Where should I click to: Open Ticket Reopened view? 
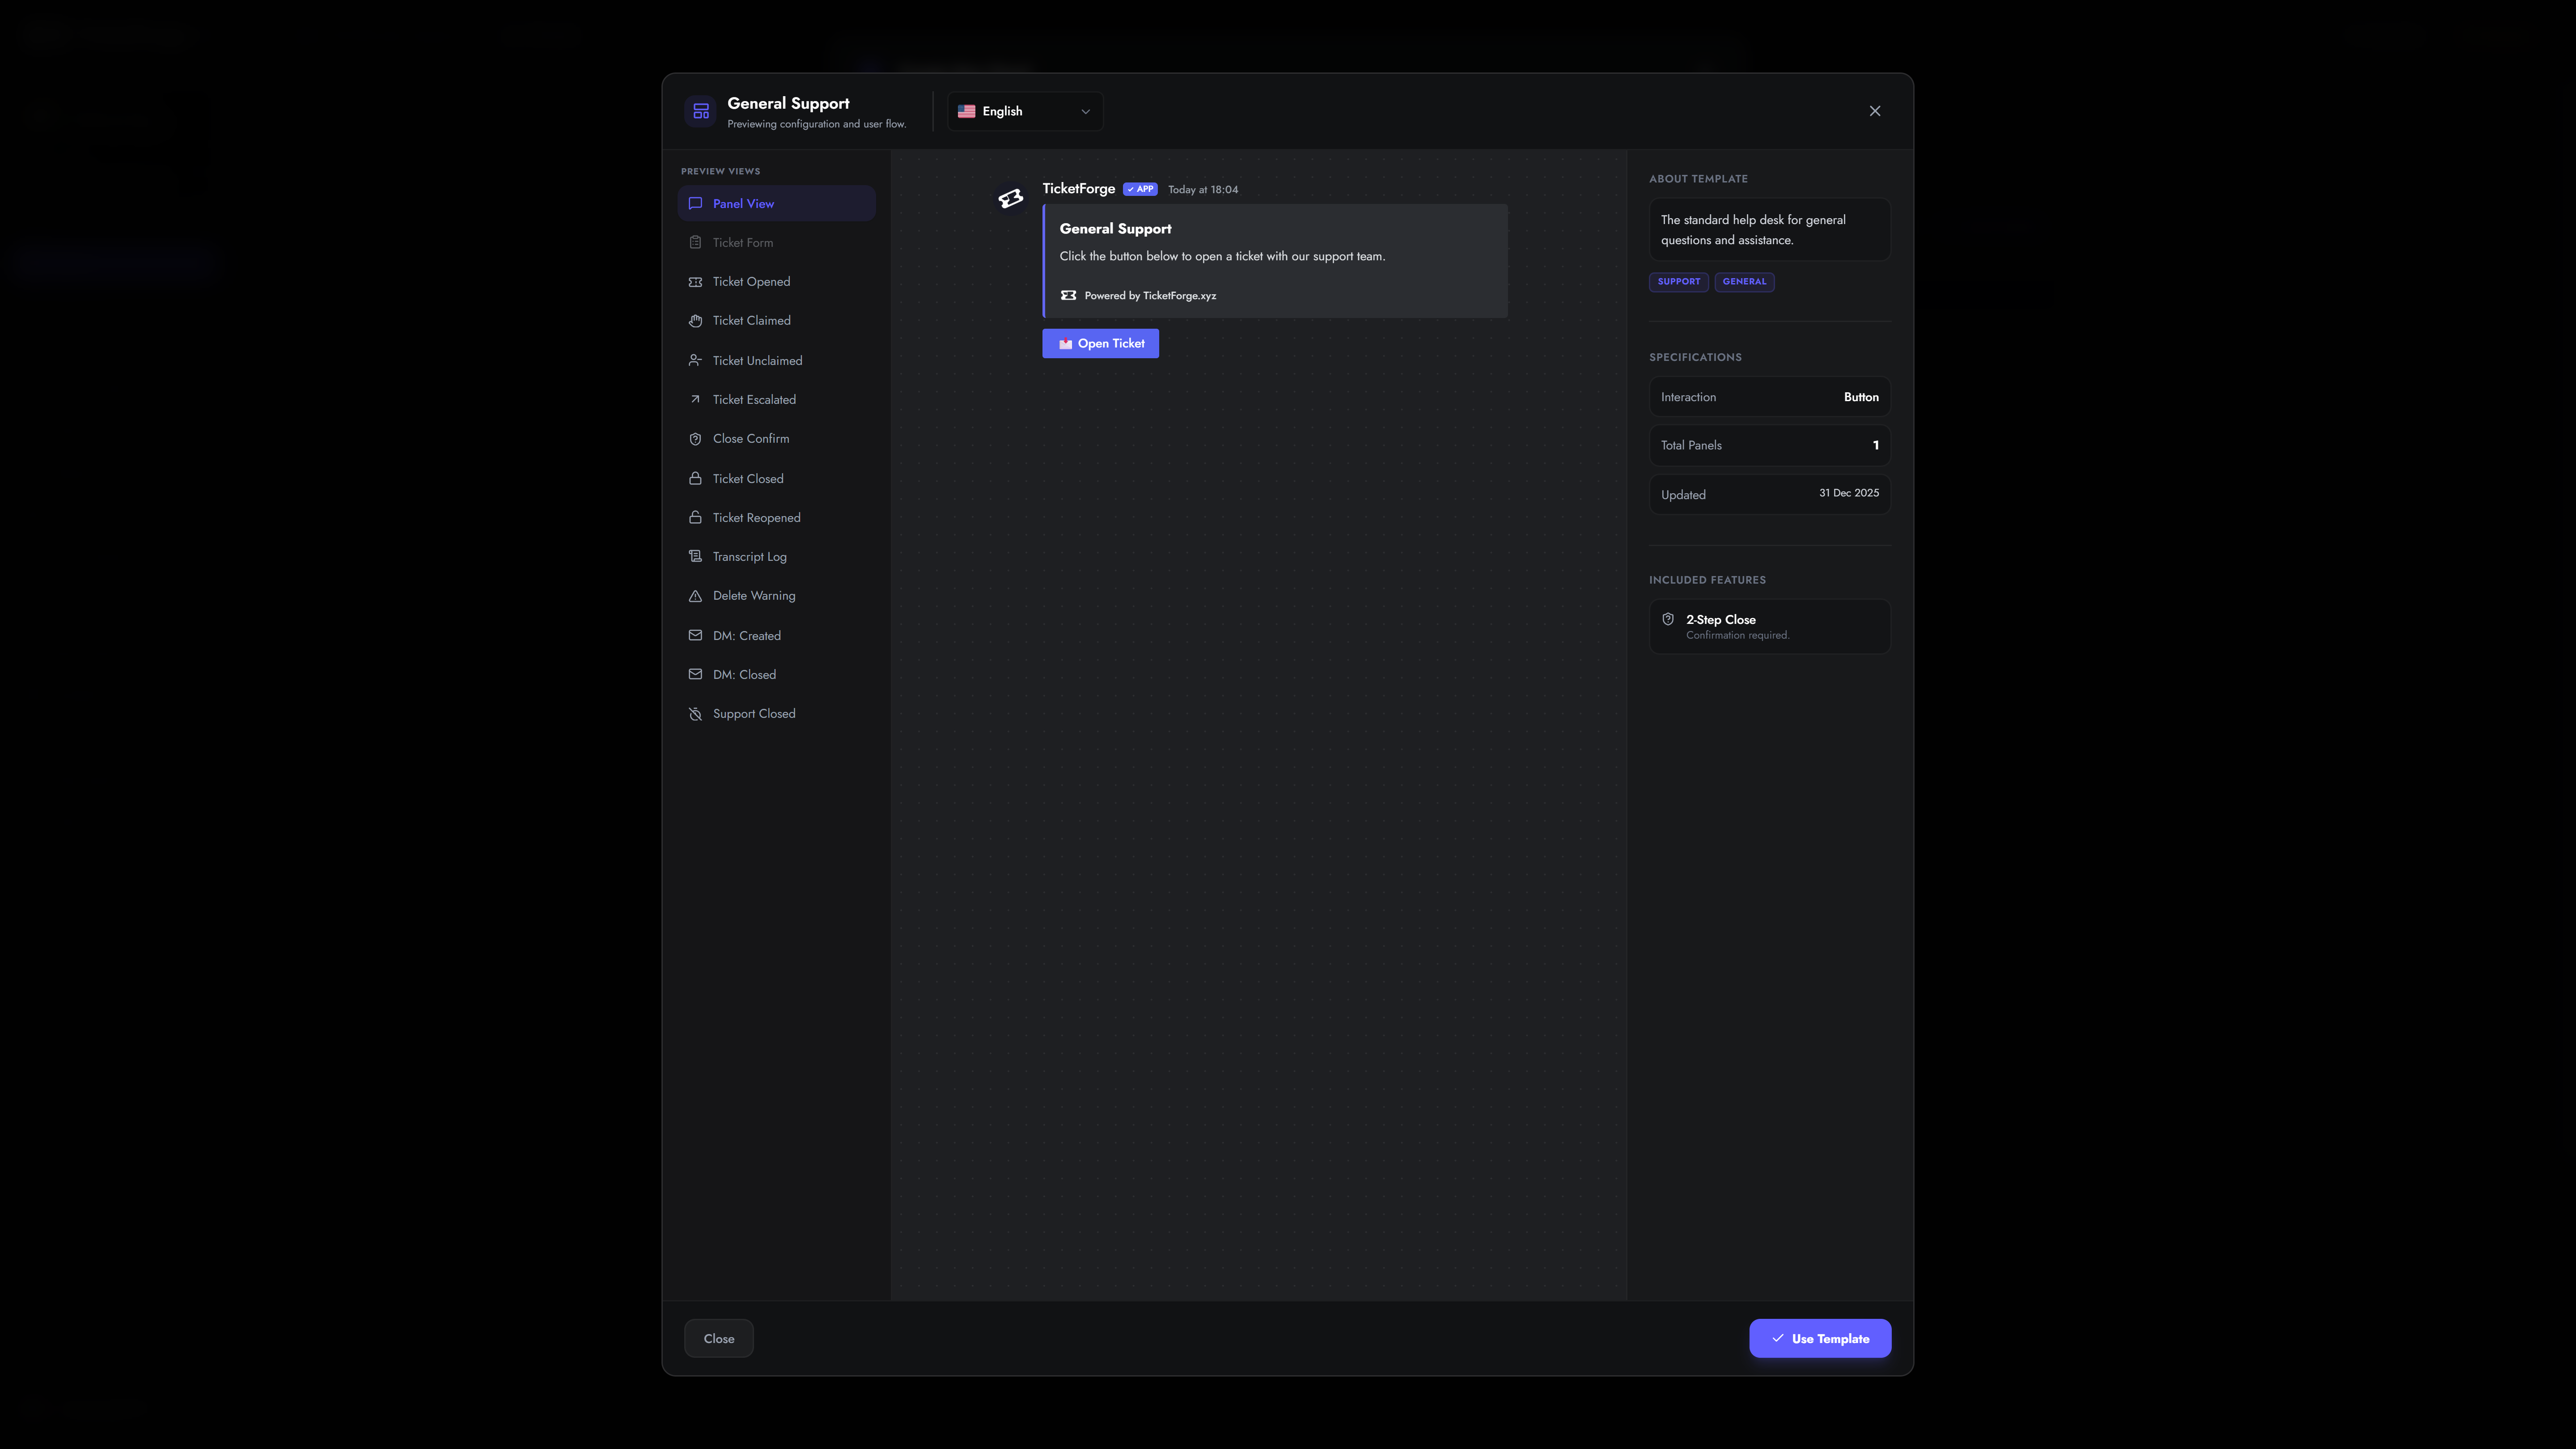776,517
